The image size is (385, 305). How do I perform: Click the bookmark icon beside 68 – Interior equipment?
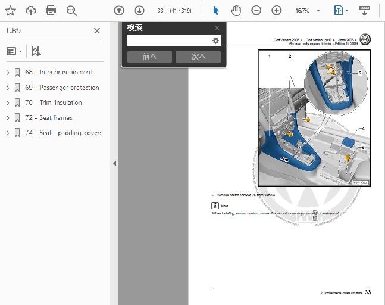click(17, 73)
